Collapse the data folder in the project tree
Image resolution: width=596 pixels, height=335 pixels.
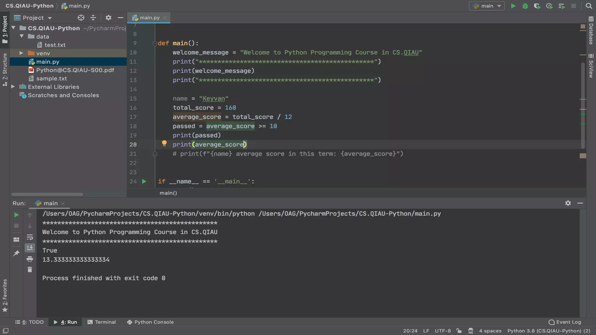coord(22,36)
